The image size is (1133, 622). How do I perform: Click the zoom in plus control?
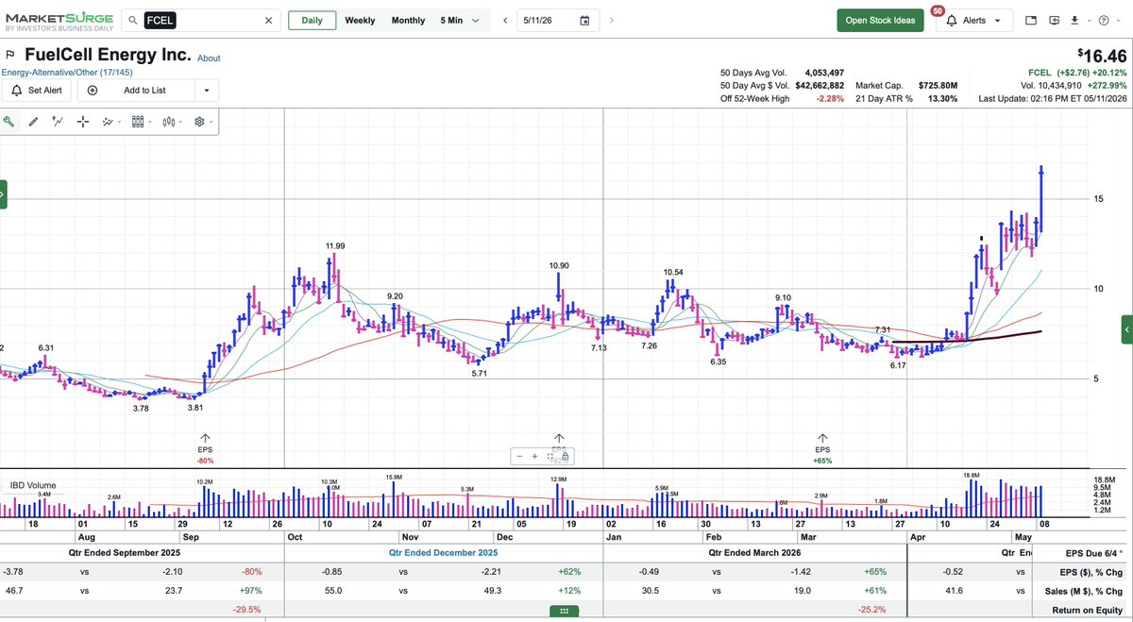point(534,457)
